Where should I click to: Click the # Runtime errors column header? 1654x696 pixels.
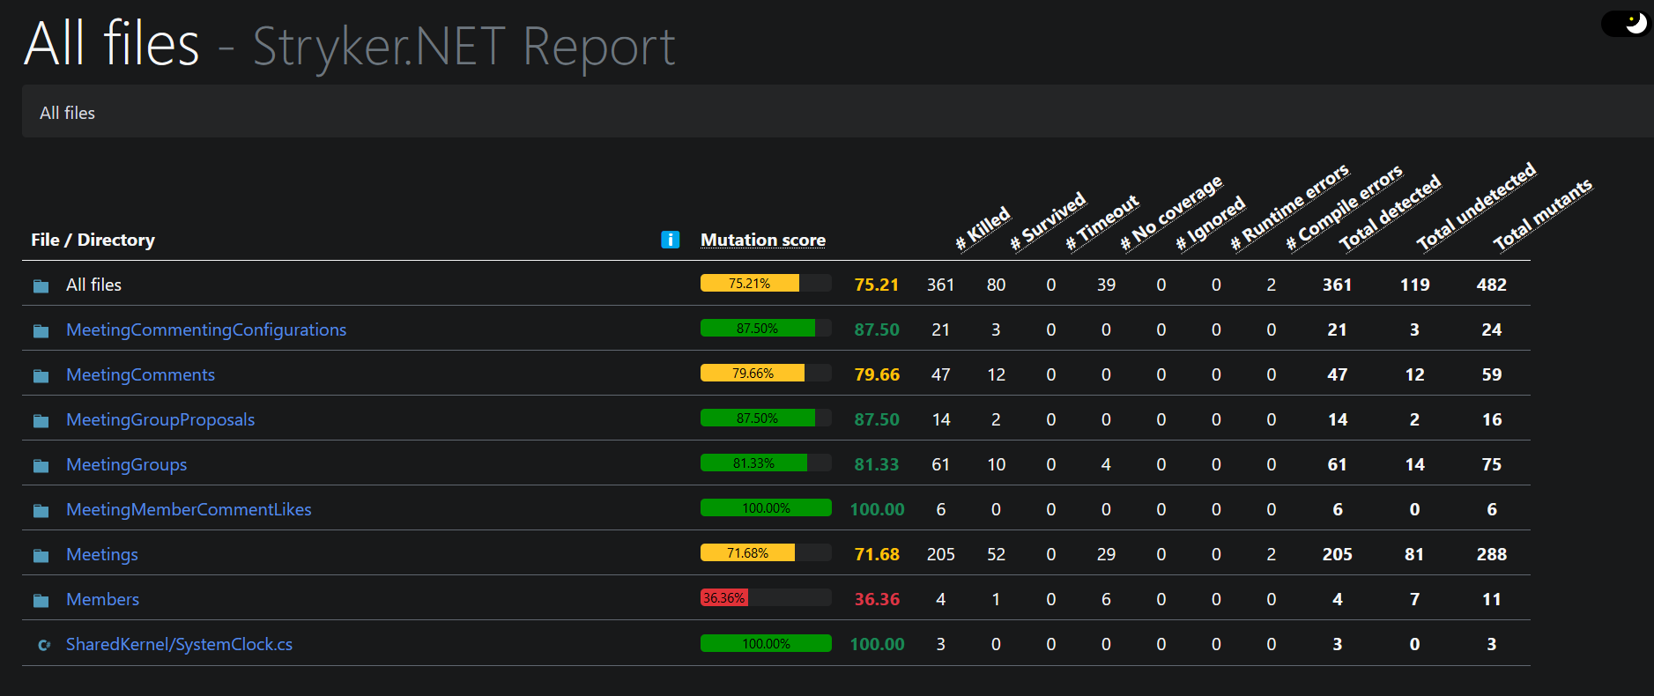1290,207
